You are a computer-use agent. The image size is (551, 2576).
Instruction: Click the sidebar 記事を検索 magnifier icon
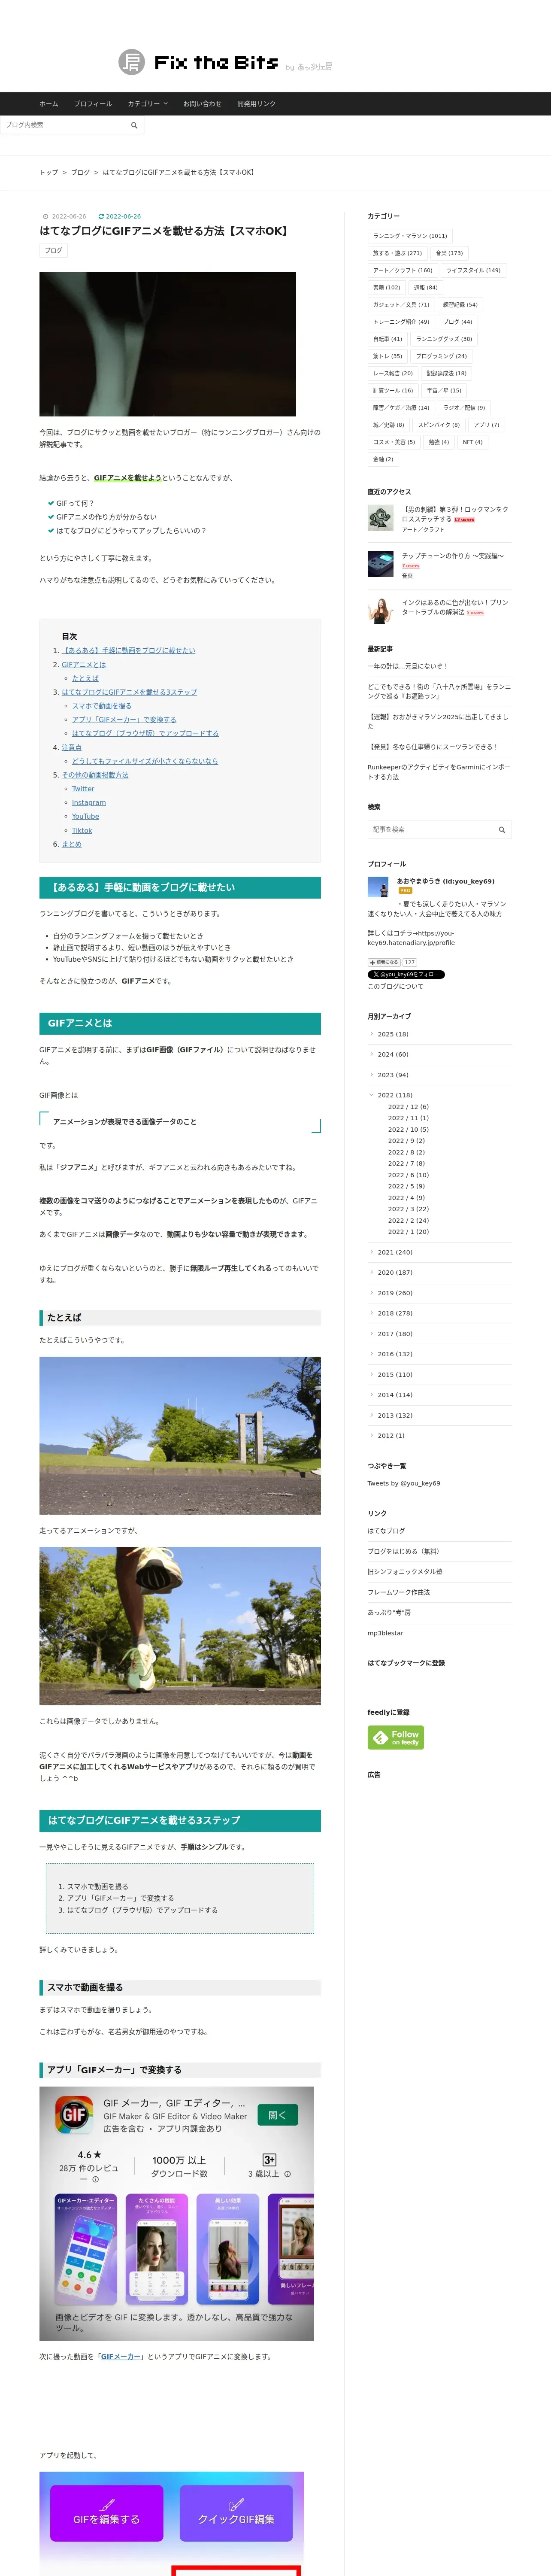point(502,829)
